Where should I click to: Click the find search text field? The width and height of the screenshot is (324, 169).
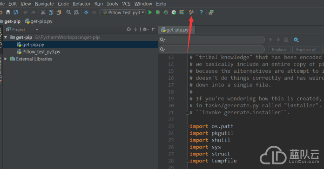212,39
